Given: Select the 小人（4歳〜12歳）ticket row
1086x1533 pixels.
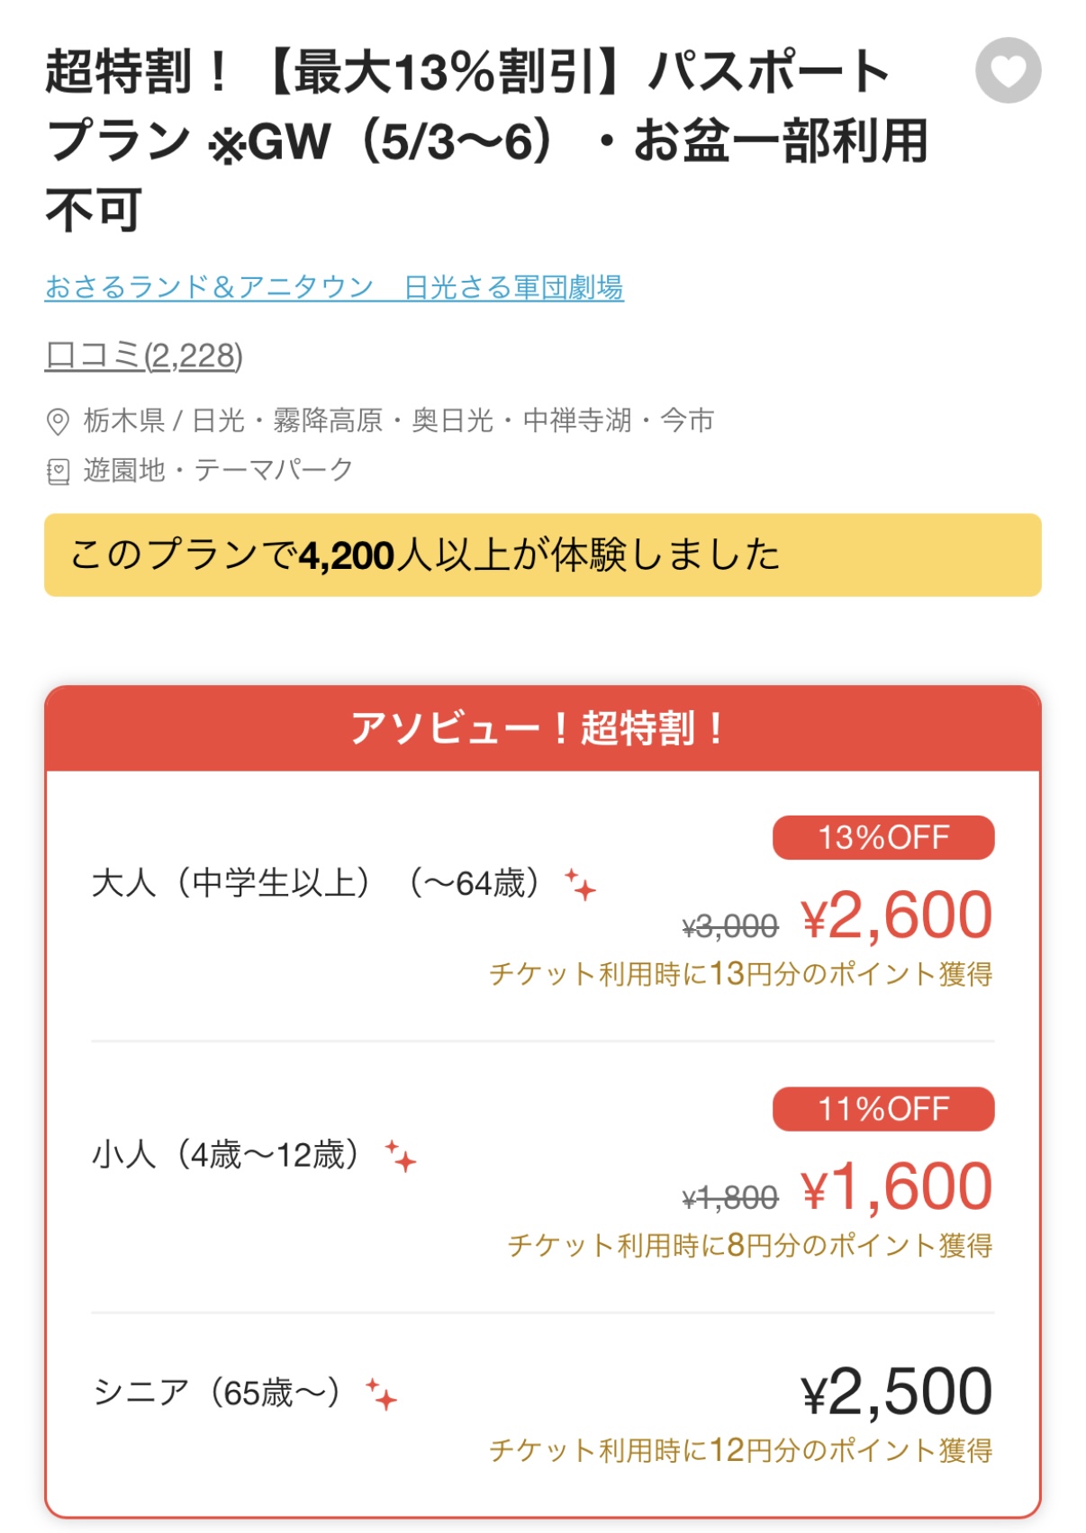Looking at the screenshot, I should (543, 1177).
